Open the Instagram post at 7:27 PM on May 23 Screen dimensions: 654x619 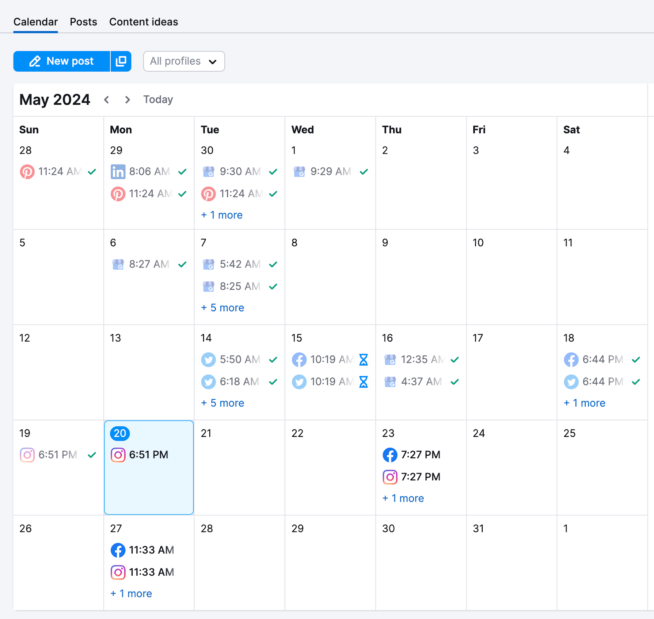(x=412, y=477)
